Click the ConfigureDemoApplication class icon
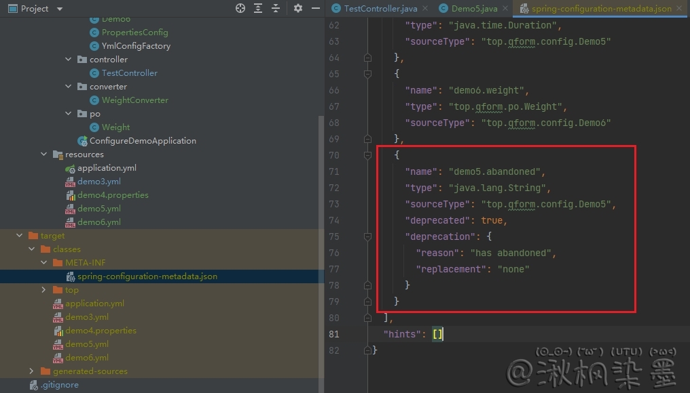The height and width of the screenshot is (393, 690). (82, 141)
